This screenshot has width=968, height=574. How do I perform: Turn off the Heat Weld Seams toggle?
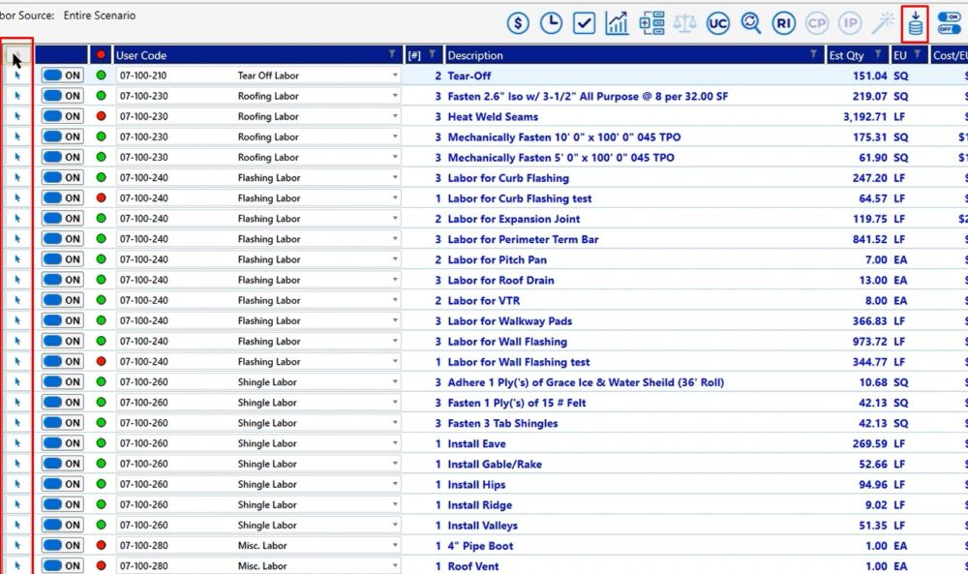[62, 116]
